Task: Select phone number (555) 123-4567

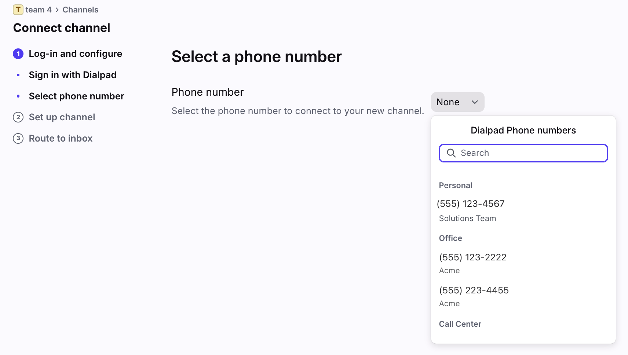Action: (471, 204)
